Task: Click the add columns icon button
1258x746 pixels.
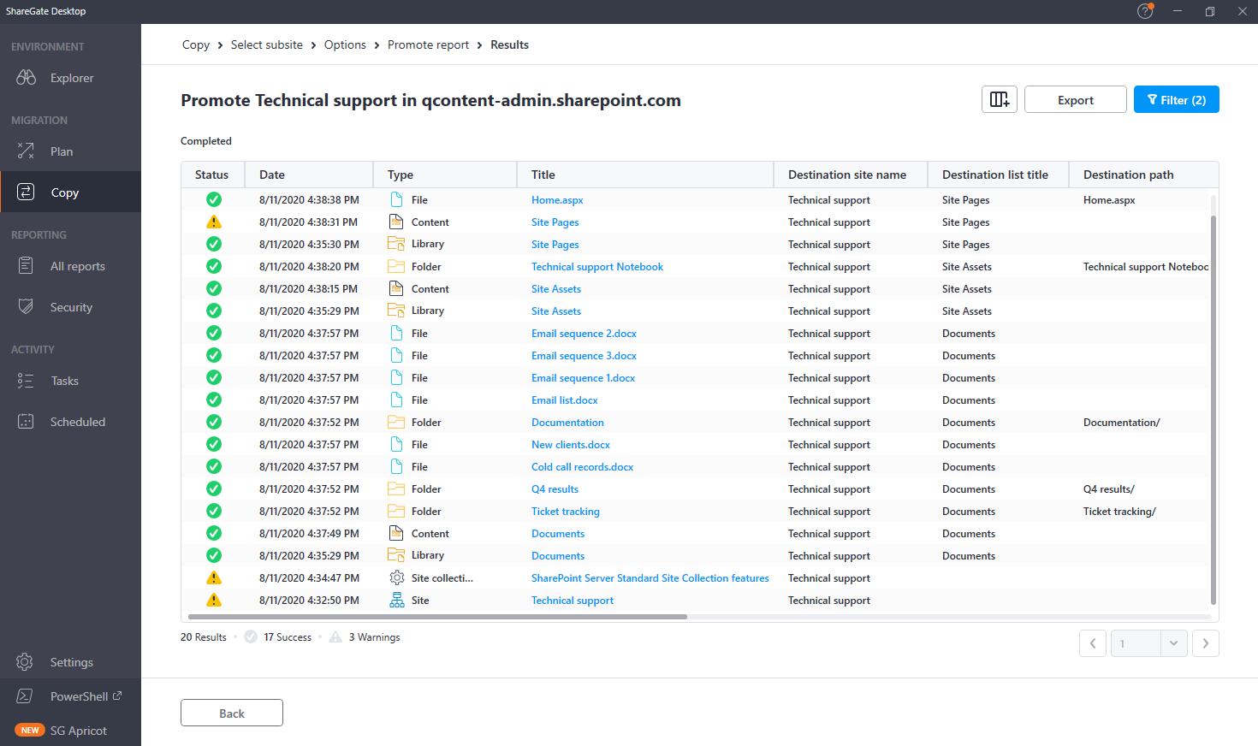Action: click(x=1000, y=99)
